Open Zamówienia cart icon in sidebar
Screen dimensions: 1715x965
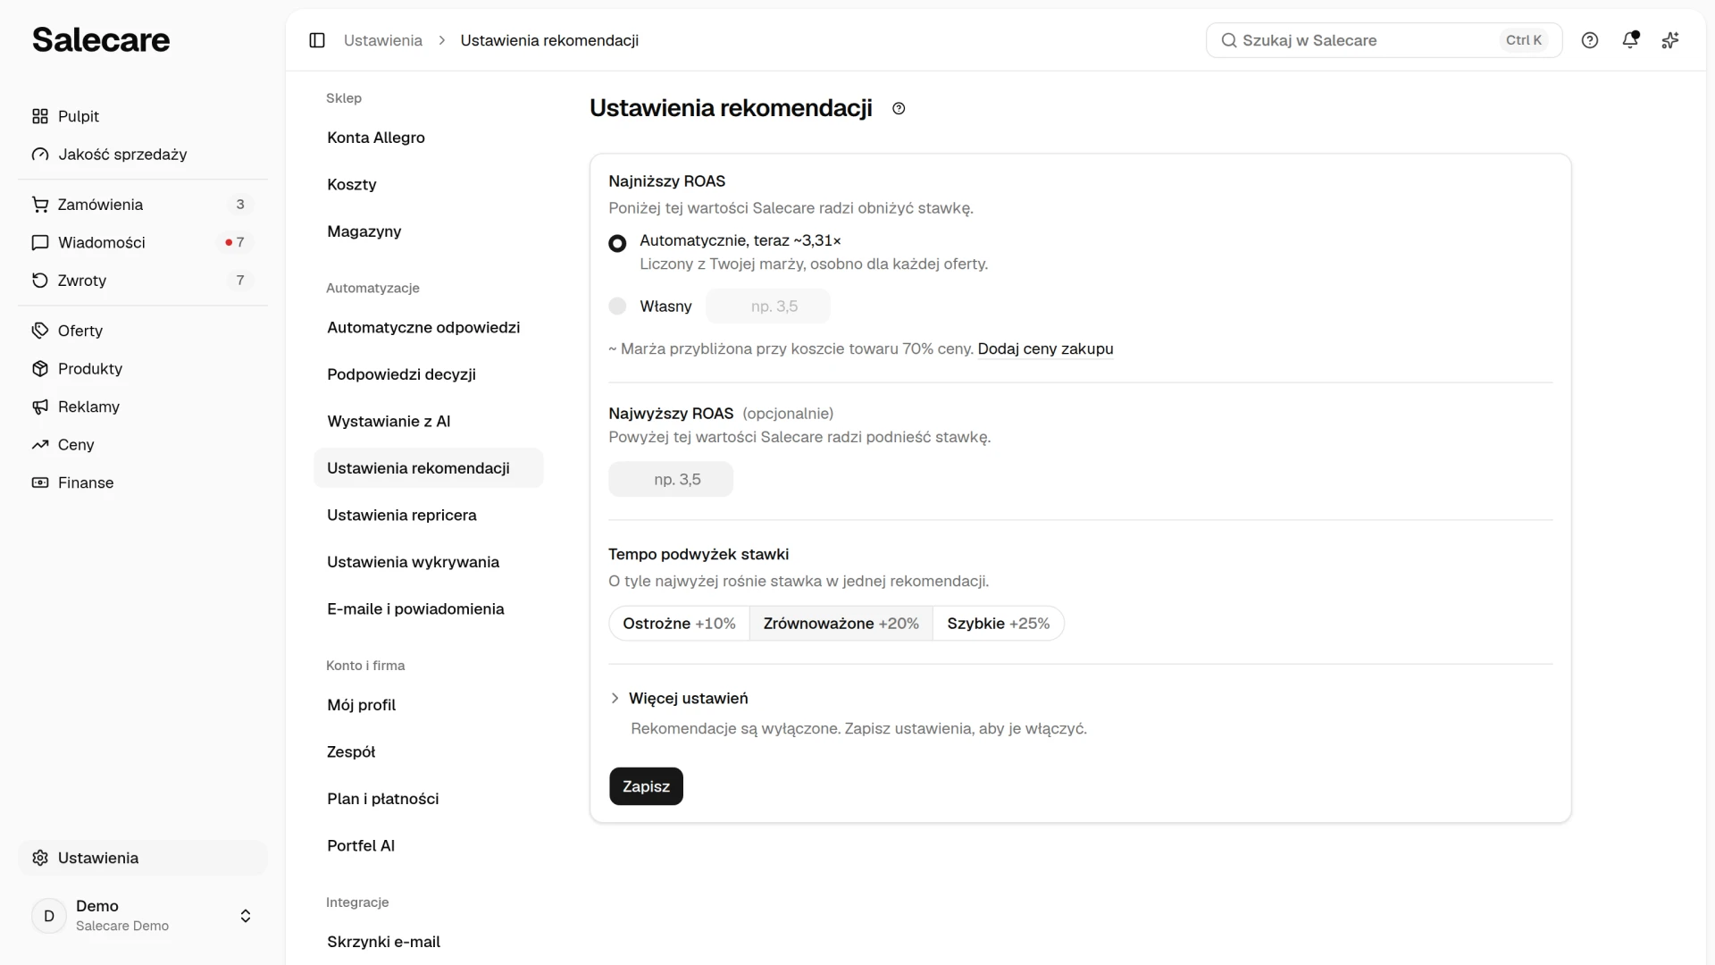(40, 205)
